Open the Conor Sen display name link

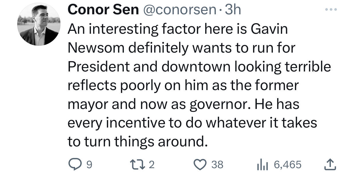tap(103, 10)
